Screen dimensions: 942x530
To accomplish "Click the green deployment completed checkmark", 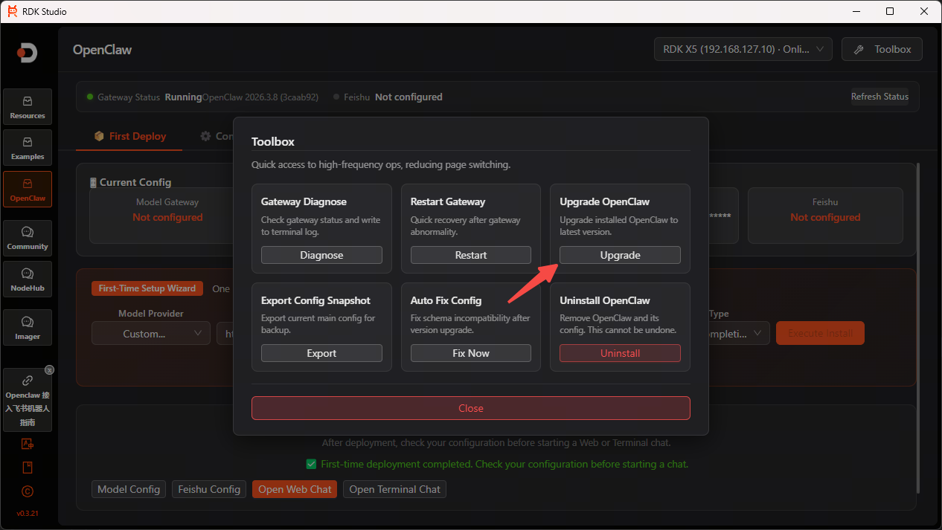I will [x=312, y=464].
